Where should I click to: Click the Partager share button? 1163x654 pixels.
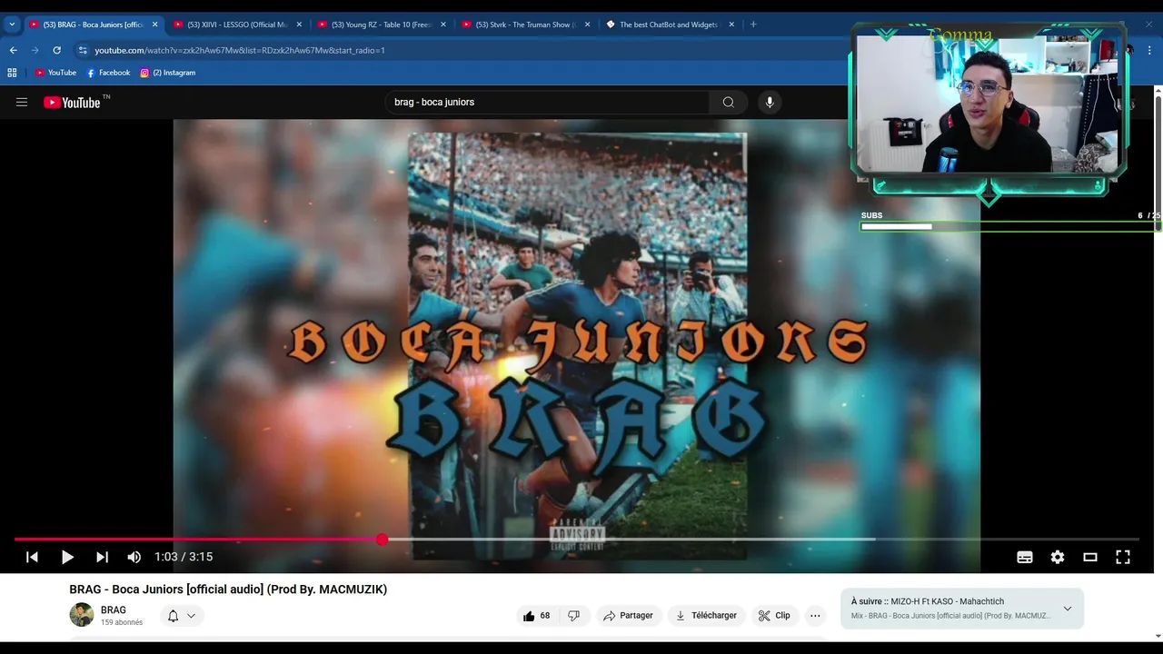(628, 615)
